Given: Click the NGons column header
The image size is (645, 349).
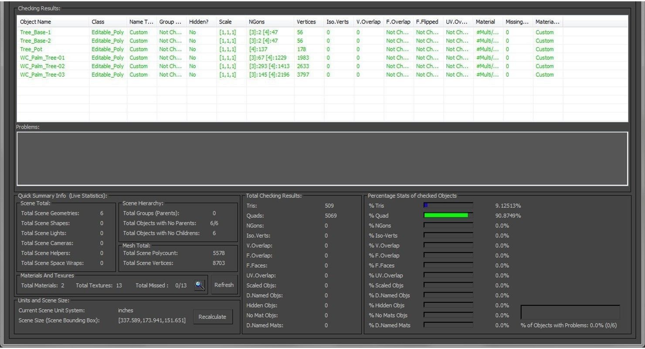Looking at the screenshot, I should (x=270, y=22).
